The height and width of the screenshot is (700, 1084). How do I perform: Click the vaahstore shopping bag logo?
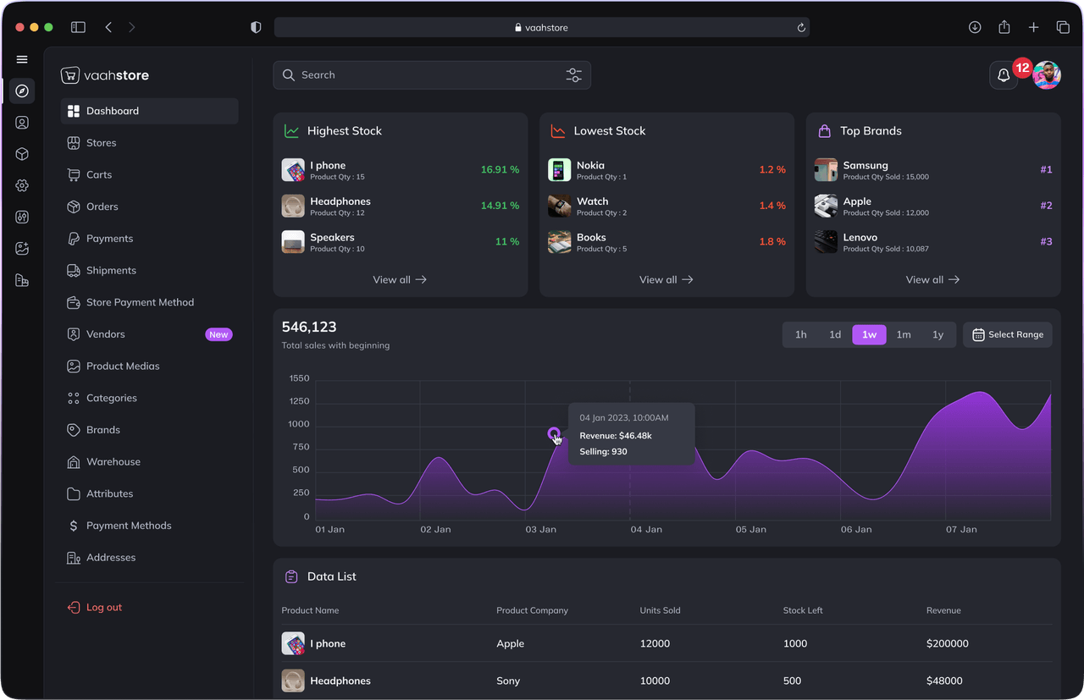(69, 74)
